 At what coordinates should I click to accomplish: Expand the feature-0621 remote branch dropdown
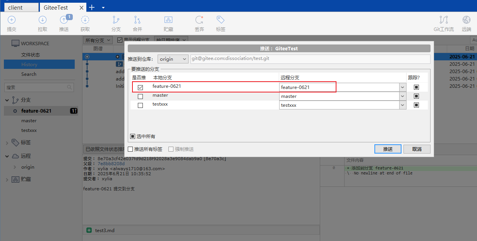pyautogui.click(x=402, y=87)
